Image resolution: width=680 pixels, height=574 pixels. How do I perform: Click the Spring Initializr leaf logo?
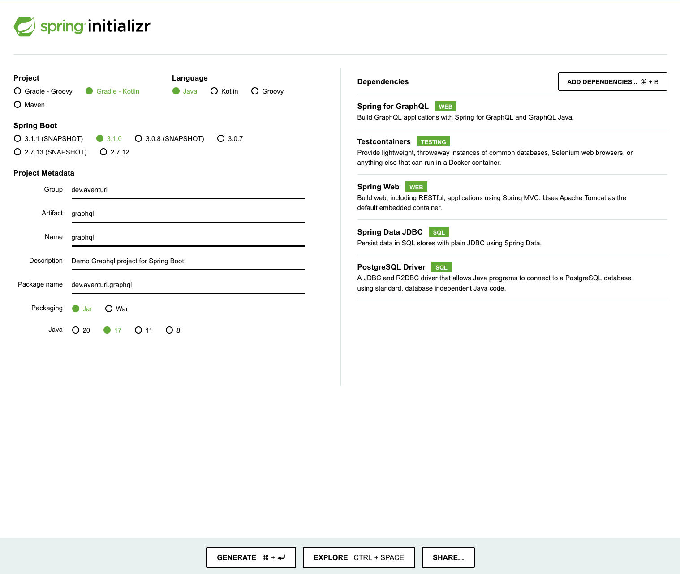(25, 26)
